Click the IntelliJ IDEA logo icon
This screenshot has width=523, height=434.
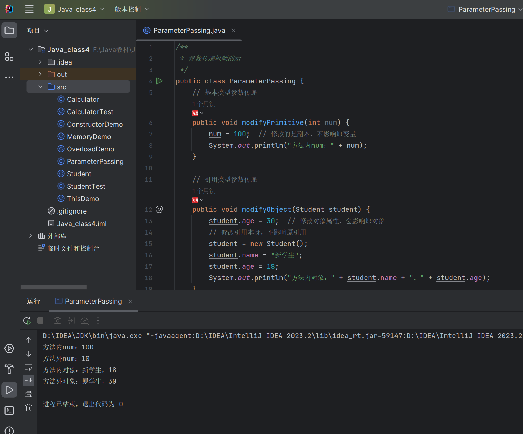pyautogui.click(x=9, y=9)
